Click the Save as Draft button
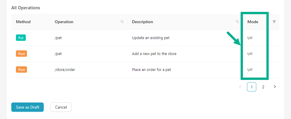This screenshot has width=291, height=119. click(28, 107)
